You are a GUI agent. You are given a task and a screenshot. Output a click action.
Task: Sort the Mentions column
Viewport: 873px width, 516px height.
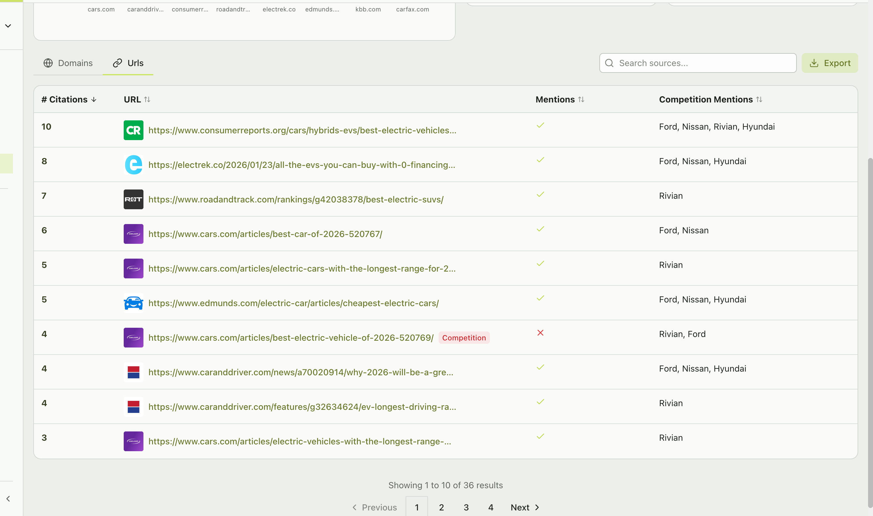(582, 99)
